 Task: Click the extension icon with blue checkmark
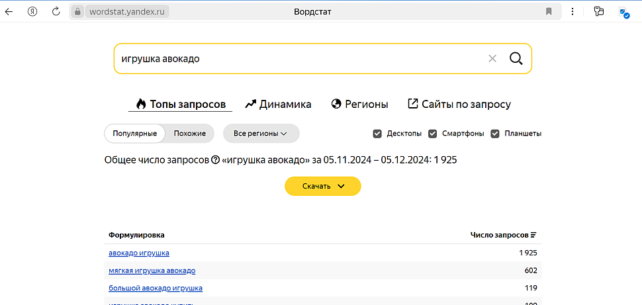624,13
